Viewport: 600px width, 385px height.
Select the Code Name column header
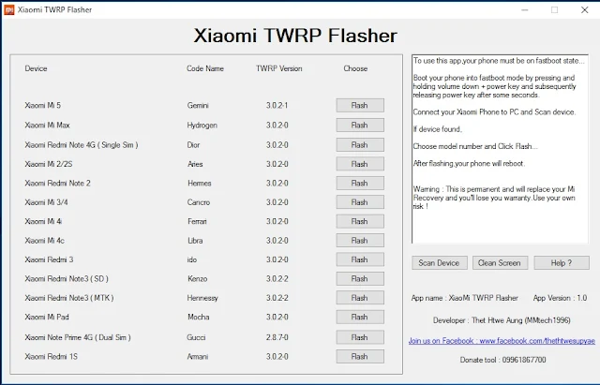click(205, 68)
